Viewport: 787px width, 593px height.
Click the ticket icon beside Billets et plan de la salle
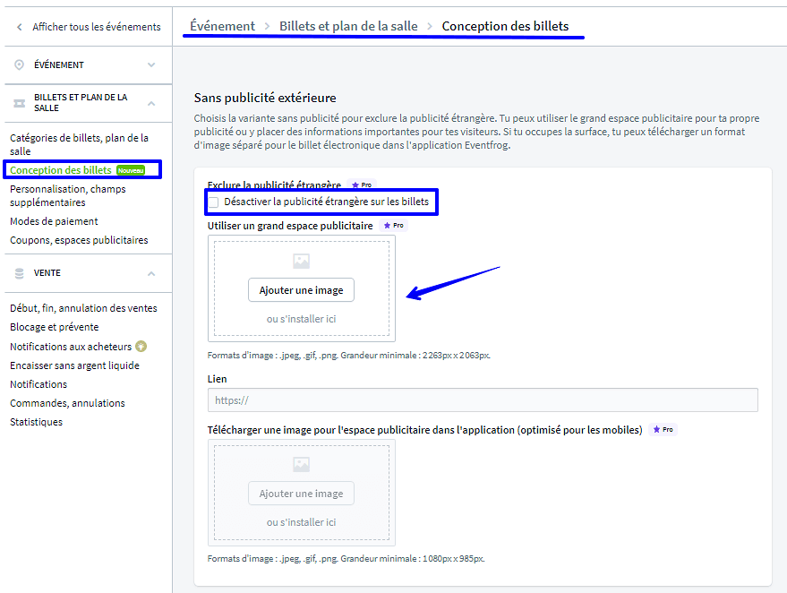click(x=20, y=103)
